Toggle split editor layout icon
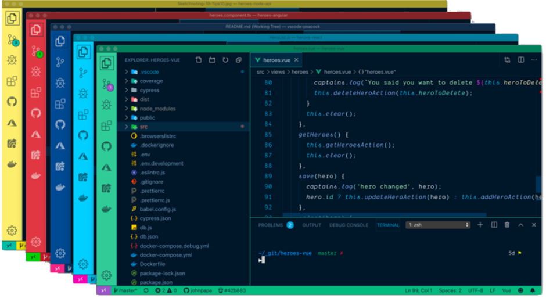This screenshot has height=298, width=546. pos(521,60)
